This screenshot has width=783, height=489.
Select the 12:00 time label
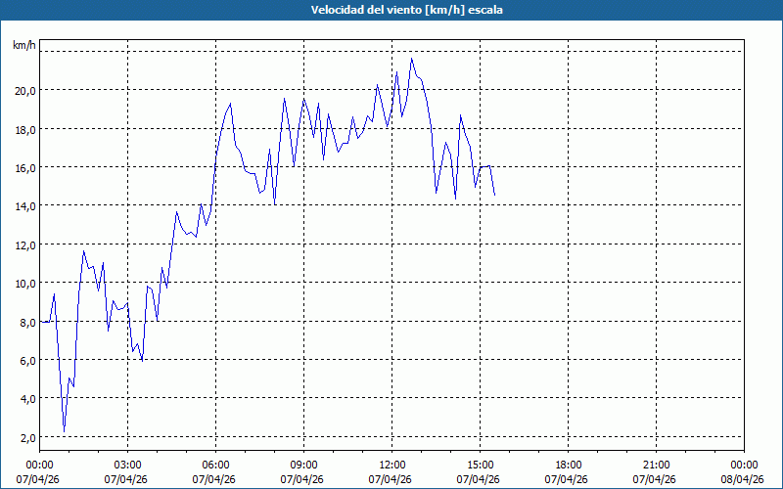pyautogui.click(x=391, y=465)
